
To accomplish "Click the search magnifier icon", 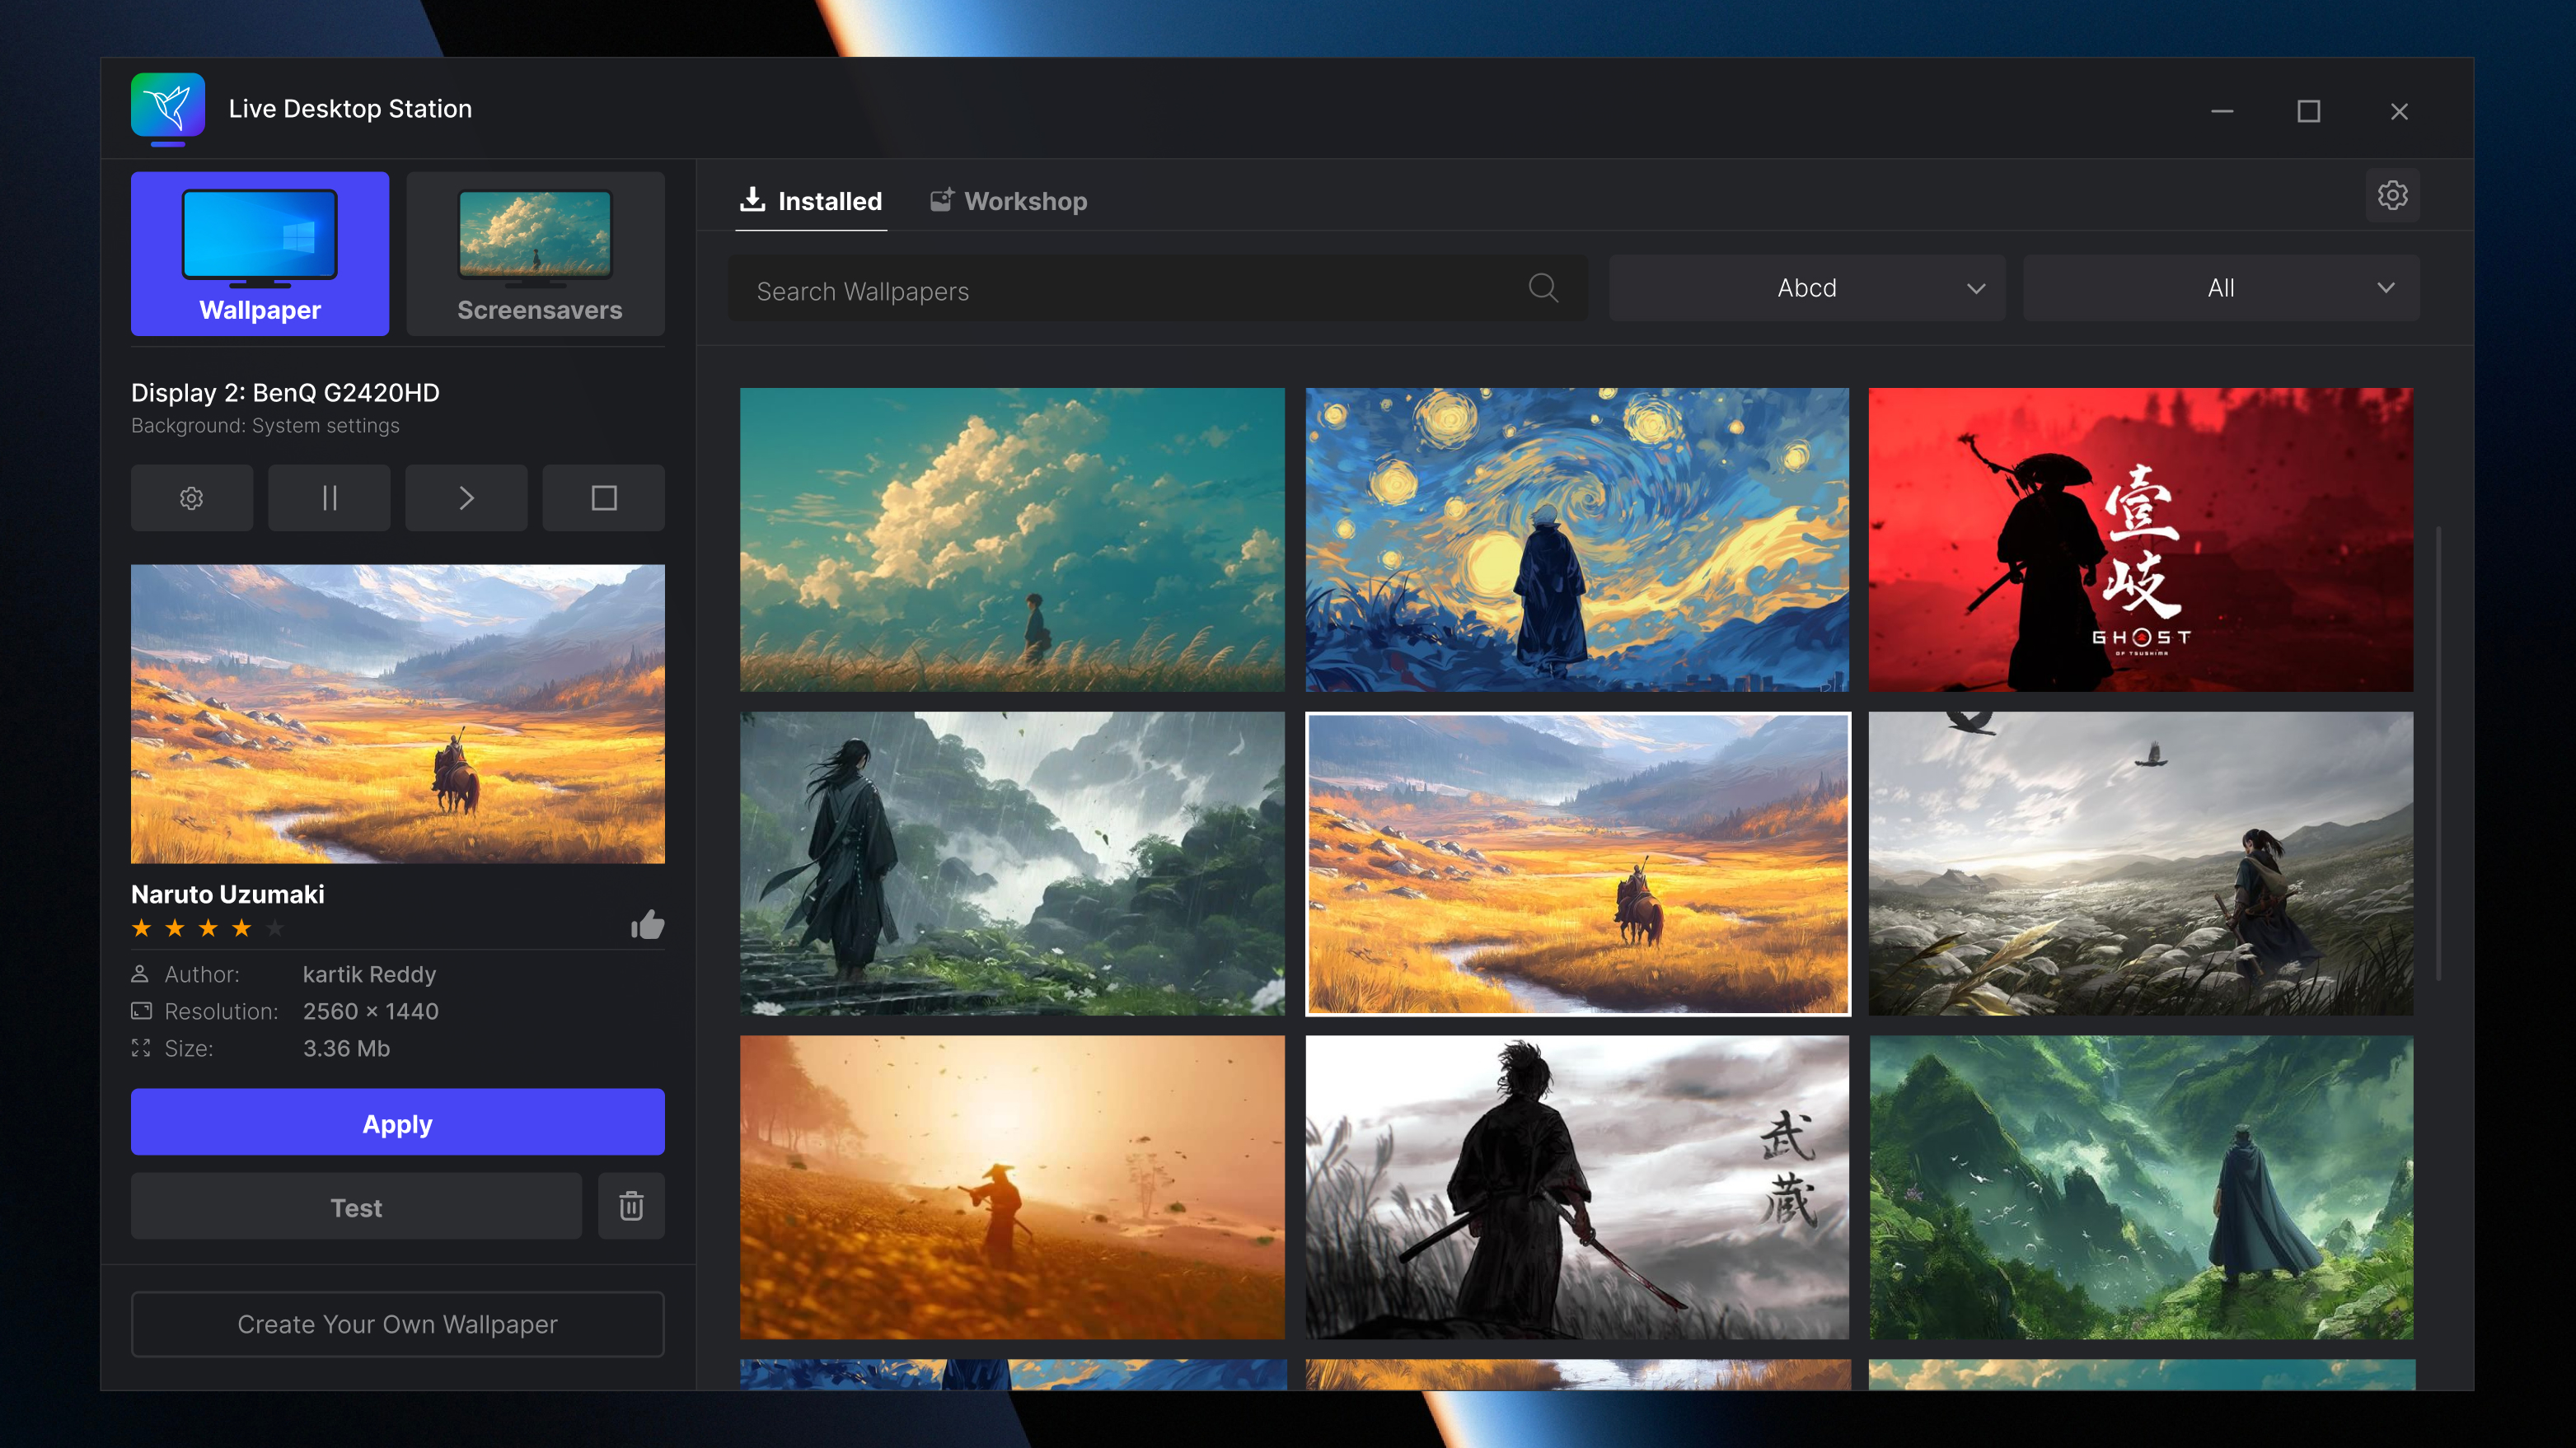I will tap(1542, 289).
